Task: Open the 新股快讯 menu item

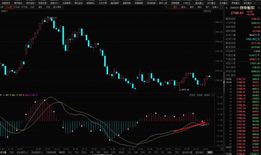Action: point(6,3)
